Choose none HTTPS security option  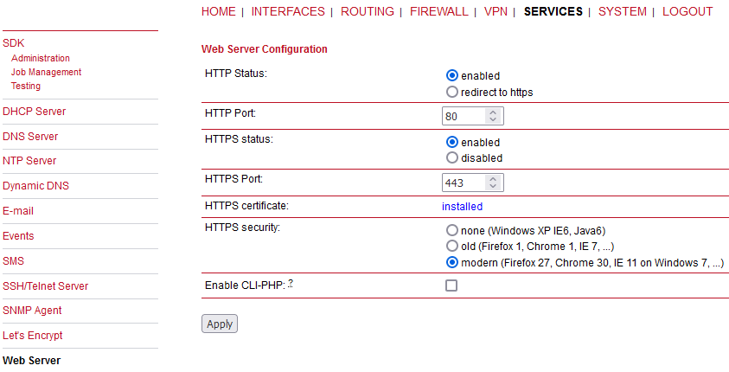(452, 230)
